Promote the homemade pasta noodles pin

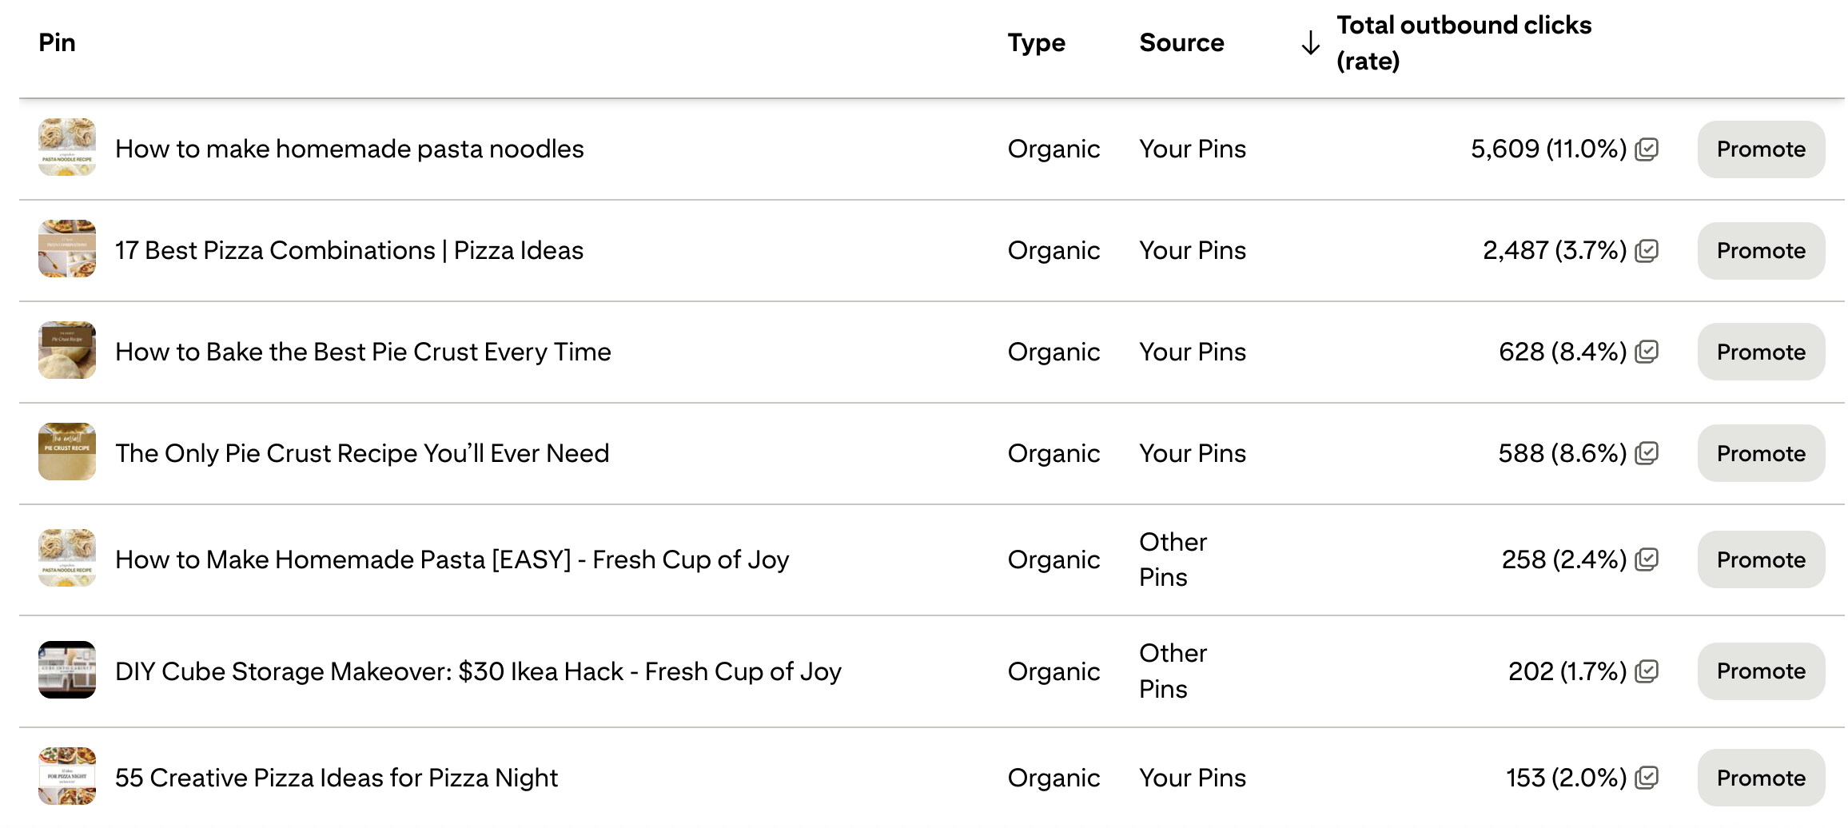tap(1760, 149)
